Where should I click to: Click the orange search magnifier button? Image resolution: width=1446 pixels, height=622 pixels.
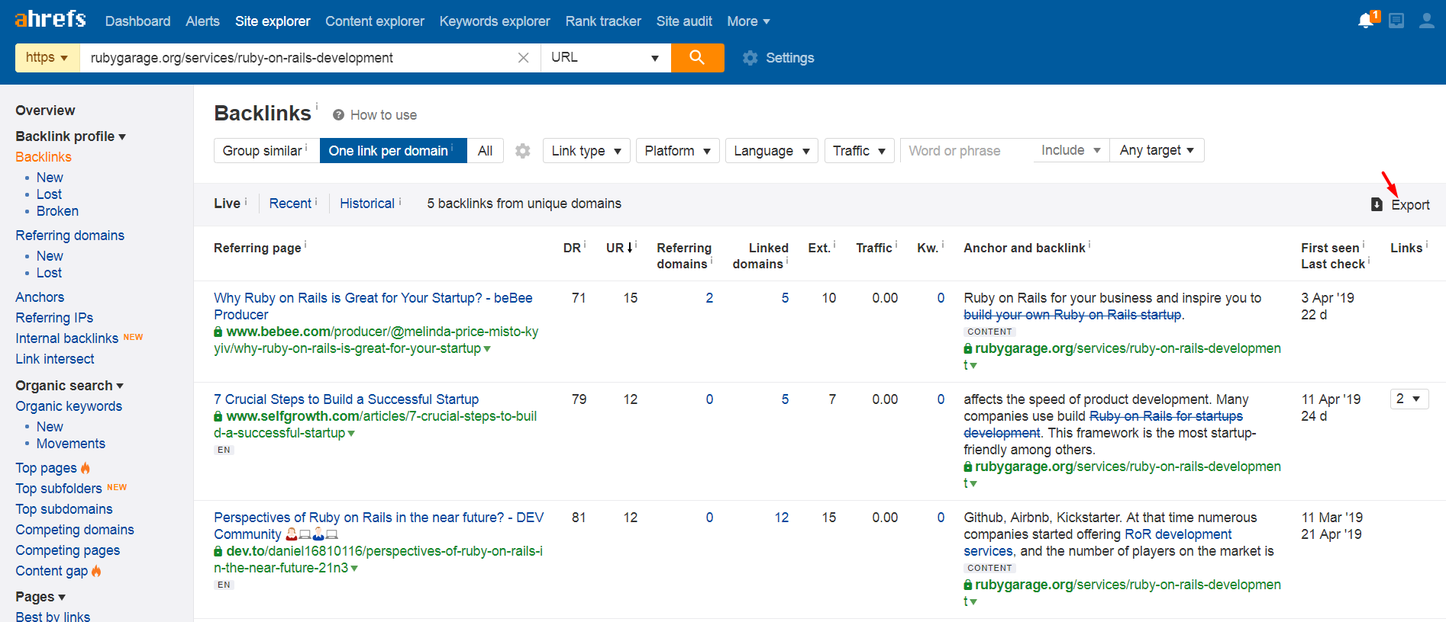tap(697, 57)
